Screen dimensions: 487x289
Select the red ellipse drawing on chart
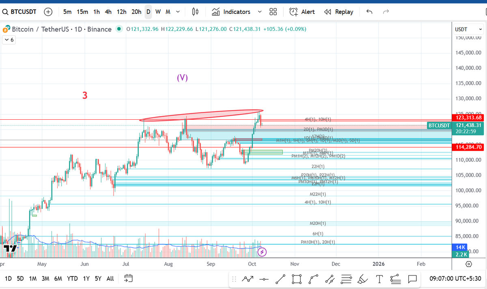(x=202, y=115)
